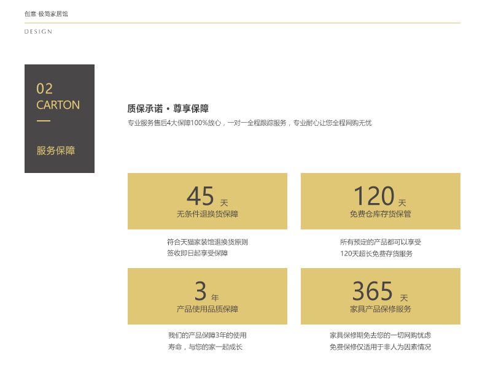The height and width of the screenshot is (392, 485).
Task: Click the subtitle starting 专业服务售后4大保障
Action: (250, 123)
